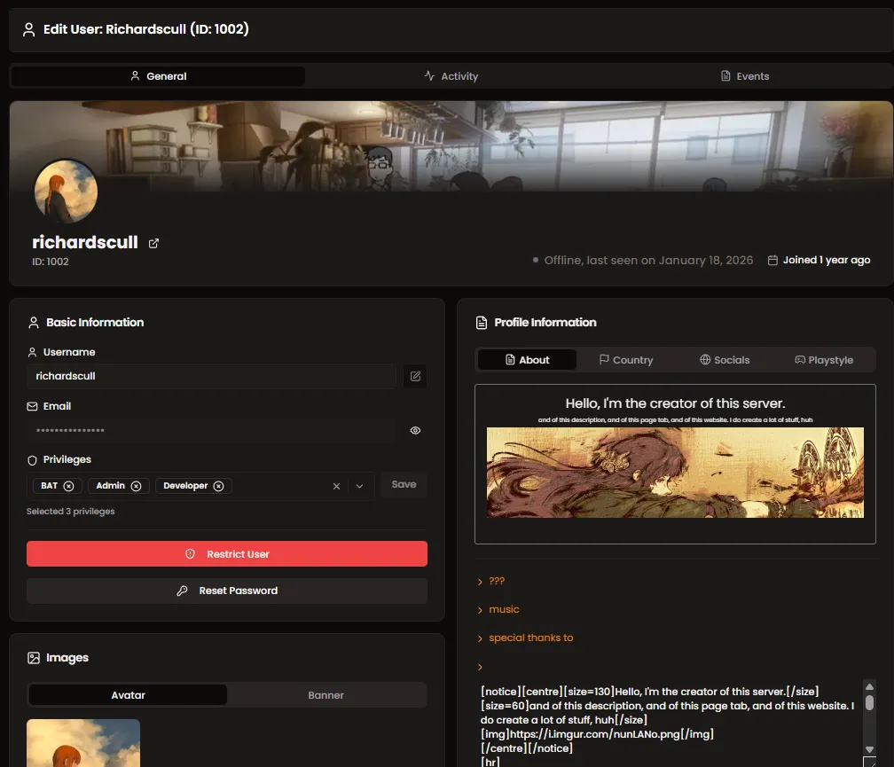Open the Events tab
This screenshot has width=894, height=767.
click(x=744, y=76)
